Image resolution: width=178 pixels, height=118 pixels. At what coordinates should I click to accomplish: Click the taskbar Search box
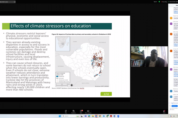tap(71, 116)
